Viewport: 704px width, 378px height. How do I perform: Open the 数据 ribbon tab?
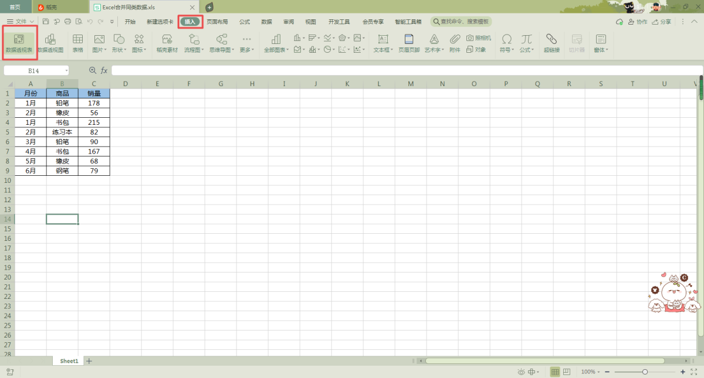click(266, 22)
